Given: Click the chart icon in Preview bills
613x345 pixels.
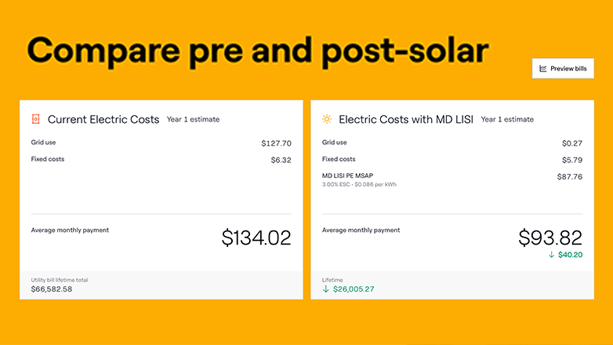Looking at the screenshot, I should point(542,69).
